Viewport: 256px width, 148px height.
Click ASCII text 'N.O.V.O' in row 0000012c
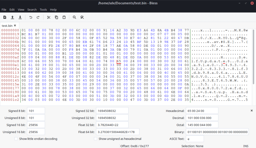pyautogui.click(x=199, y=77)
